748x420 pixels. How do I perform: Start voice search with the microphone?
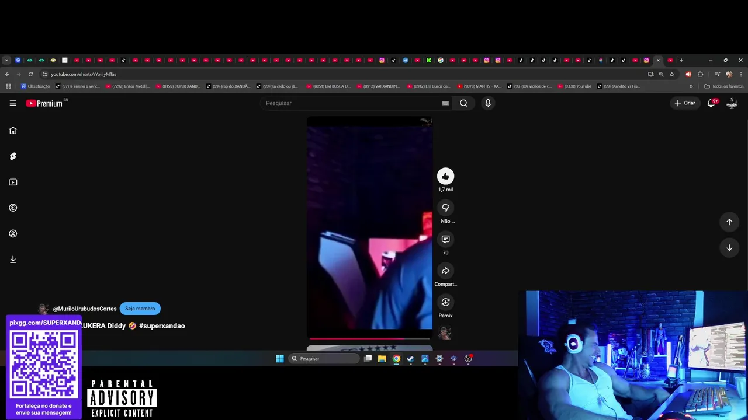(488, 103)
